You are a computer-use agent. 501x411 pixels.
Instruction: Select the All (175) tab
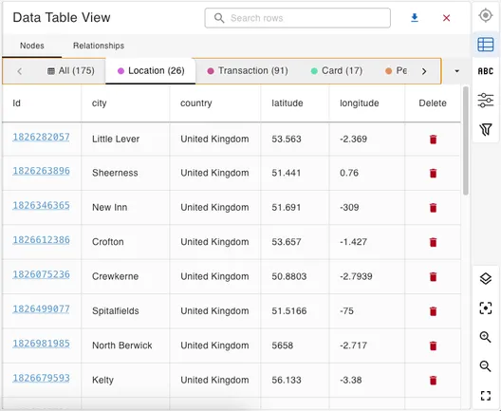(x=70, y=71)
